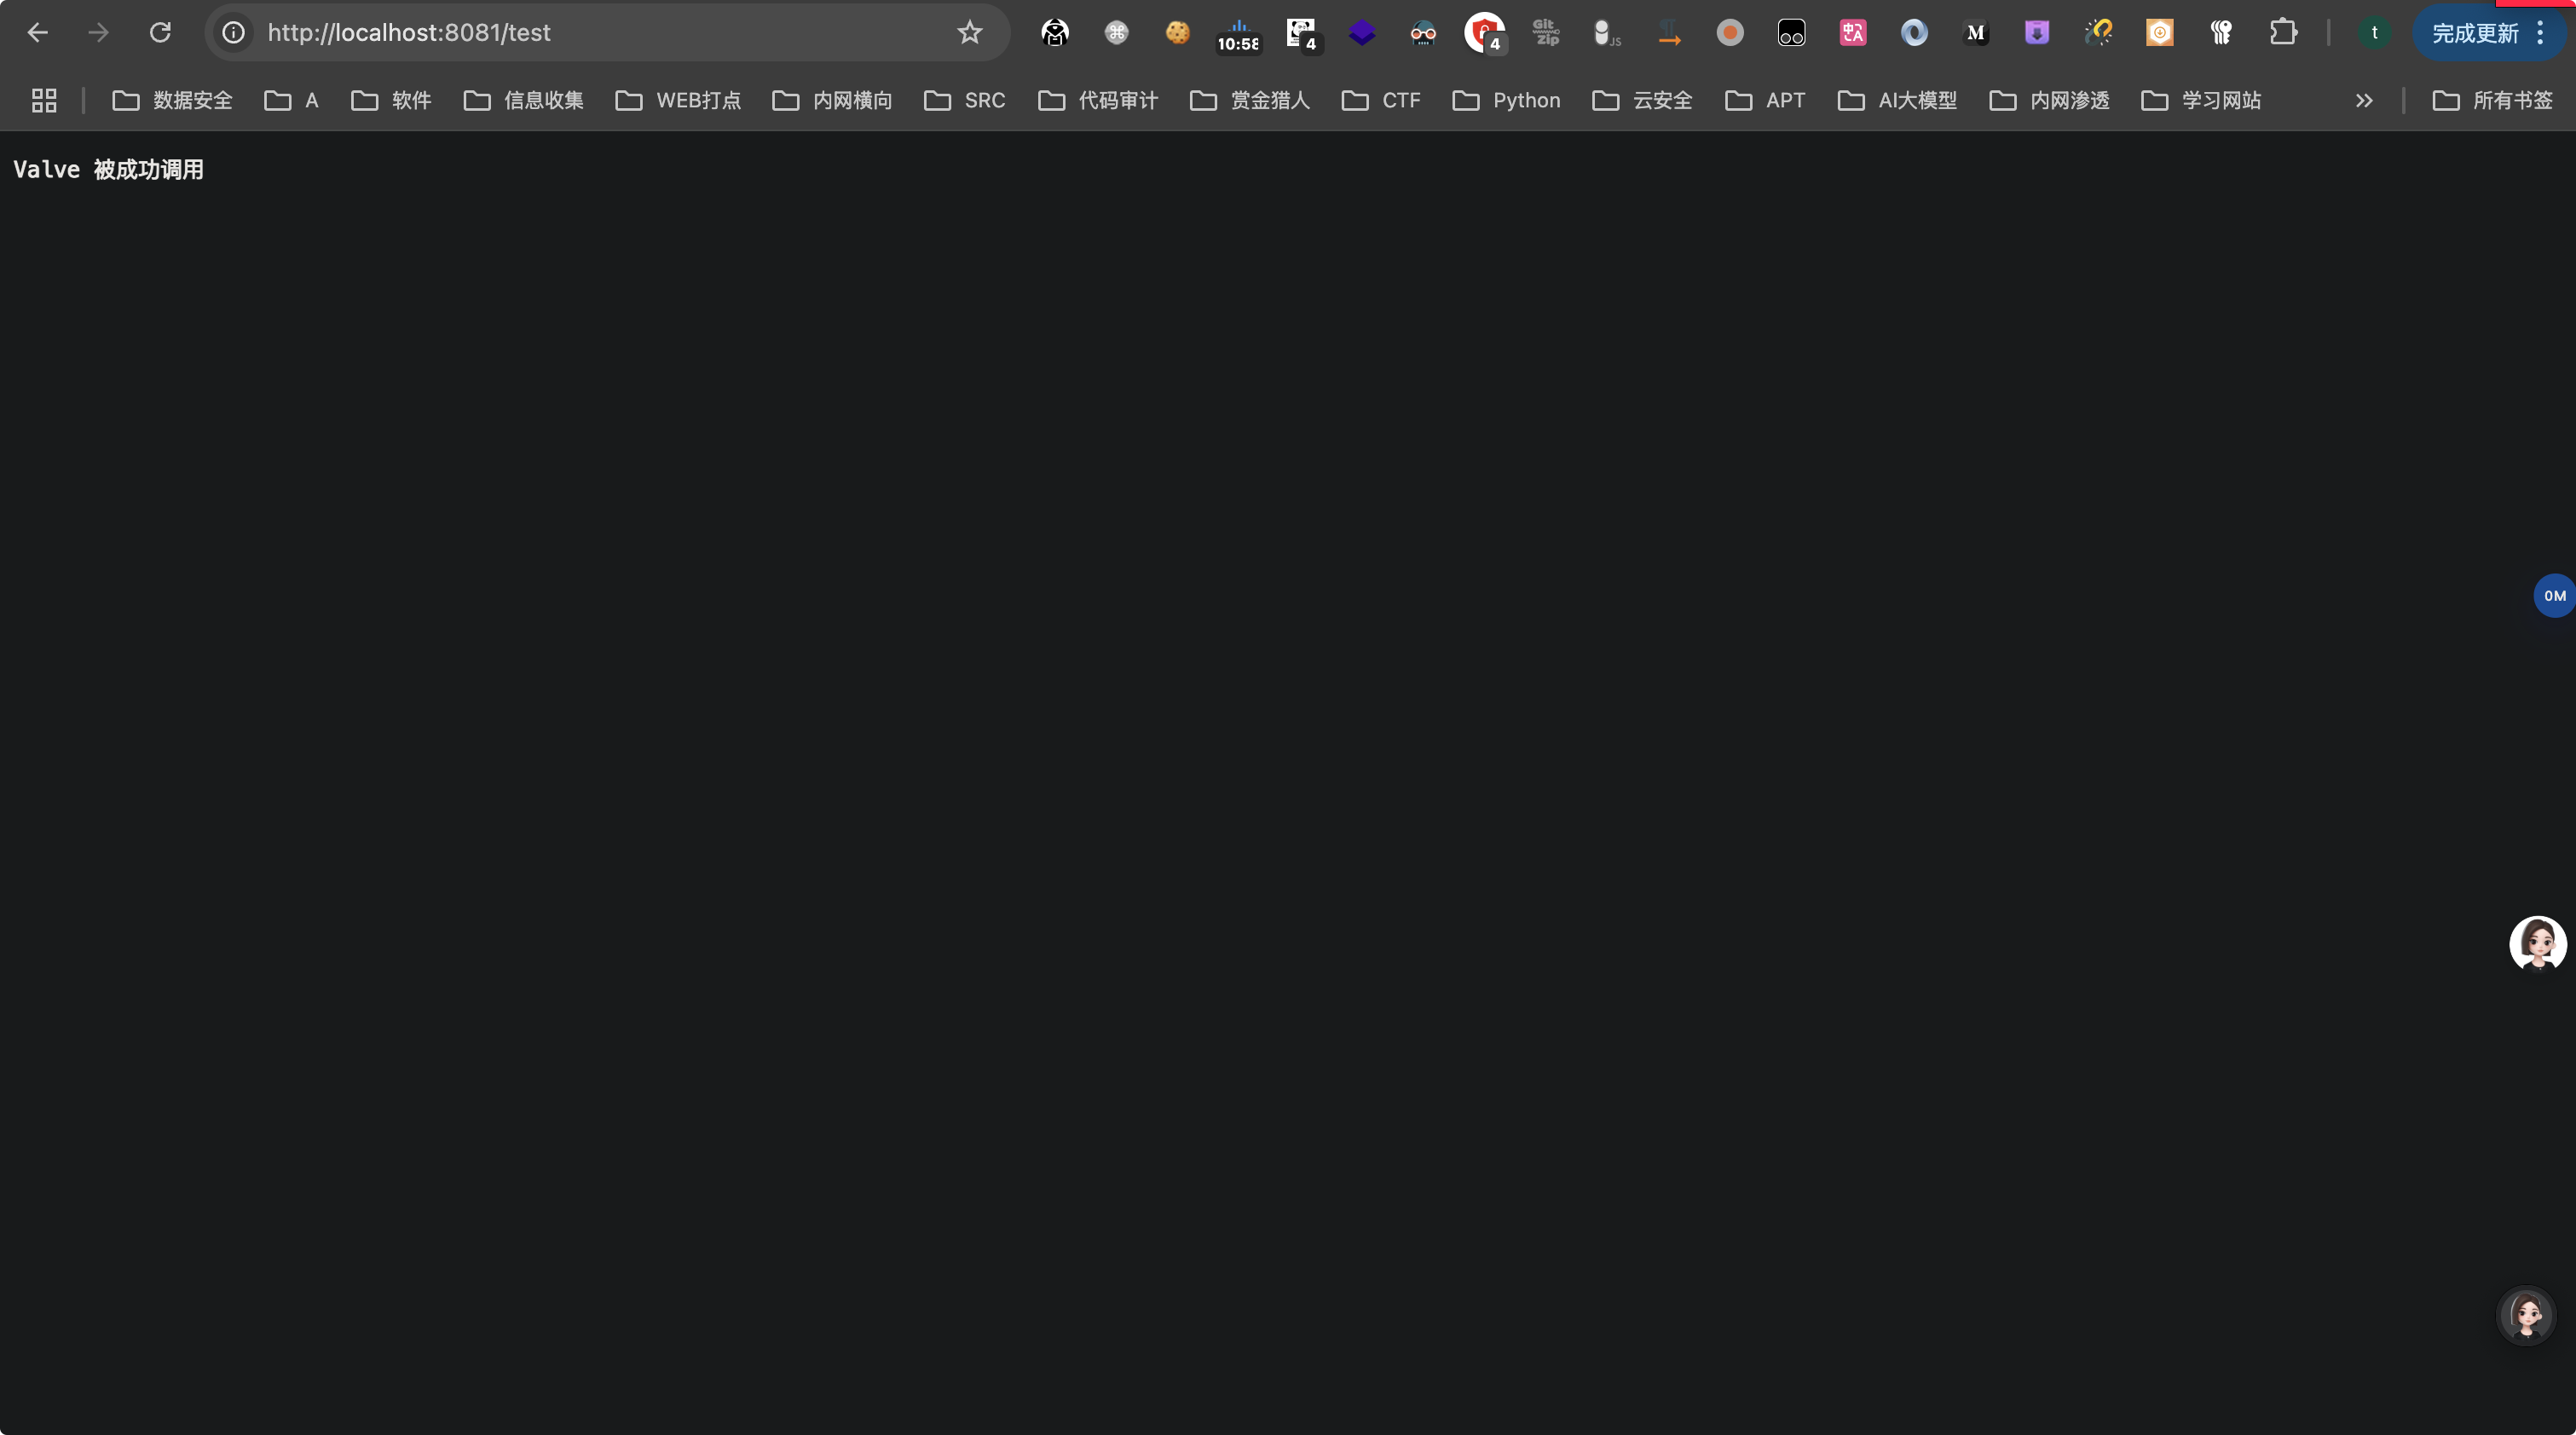Open the Extensions puzzle menu
This screenshot has height=1435, width=2576.
click(2283, 33)
